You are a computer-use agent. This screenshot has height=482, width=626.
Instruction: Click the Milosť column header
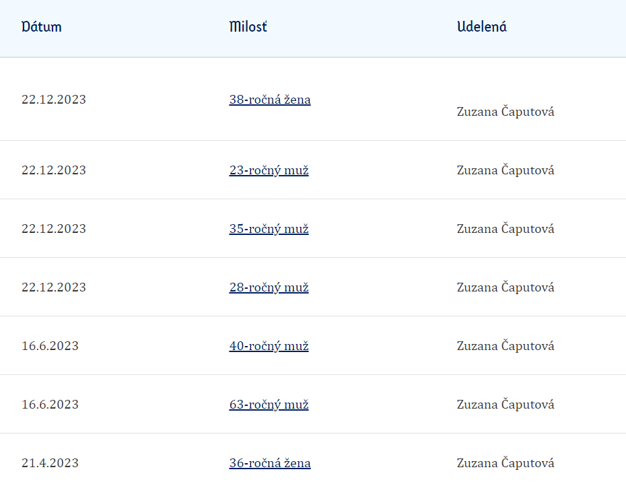248,27
